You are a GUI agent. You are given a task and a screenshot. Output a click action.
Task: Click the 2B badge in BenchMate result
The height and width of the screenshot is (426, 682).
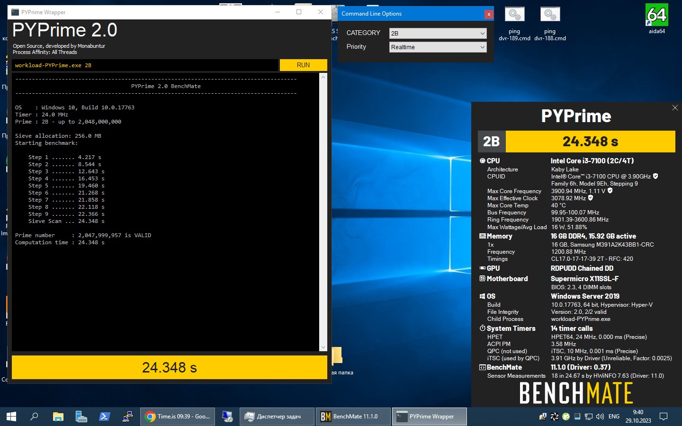click(x=491, y=142)
